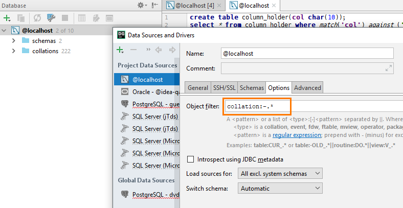Close the active @localhost editor tab
The image size is (403, 208).
tap(274, 6)
